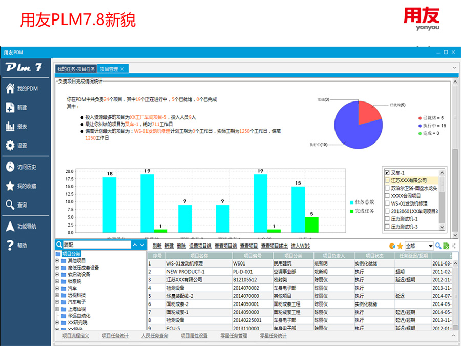461x346 pixels.
Task: Click the green 完成任务 bar labeled 5
Action: coord(311,225)
